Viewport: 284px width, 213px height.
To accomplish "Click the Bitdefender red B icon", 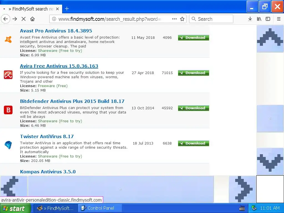I will (x=8, y=110).
